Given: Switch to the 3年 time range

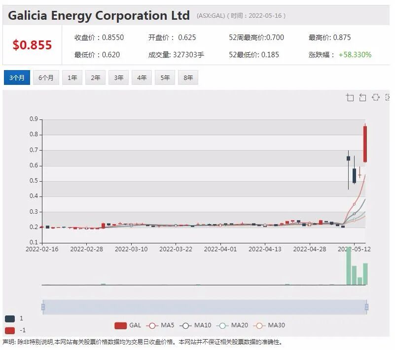Looking at the screenshot, I should 118,78.
